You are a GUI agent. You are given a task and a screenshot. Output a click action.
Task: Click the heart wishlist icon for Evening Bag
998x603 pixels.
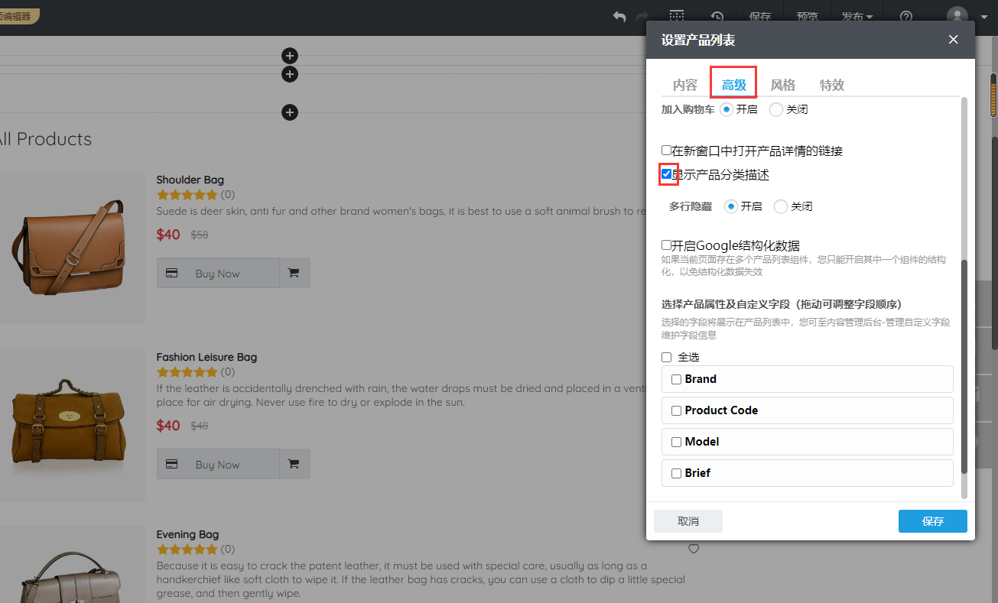(694, 549)
